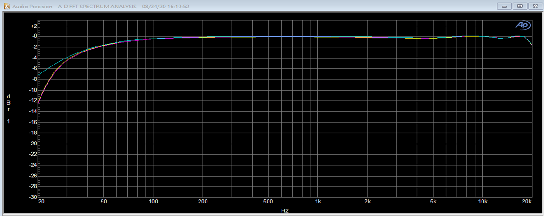The image size is (544, 216).
Task: Click the cyan trace start at 20 Hz
Action: pos(39,75)
